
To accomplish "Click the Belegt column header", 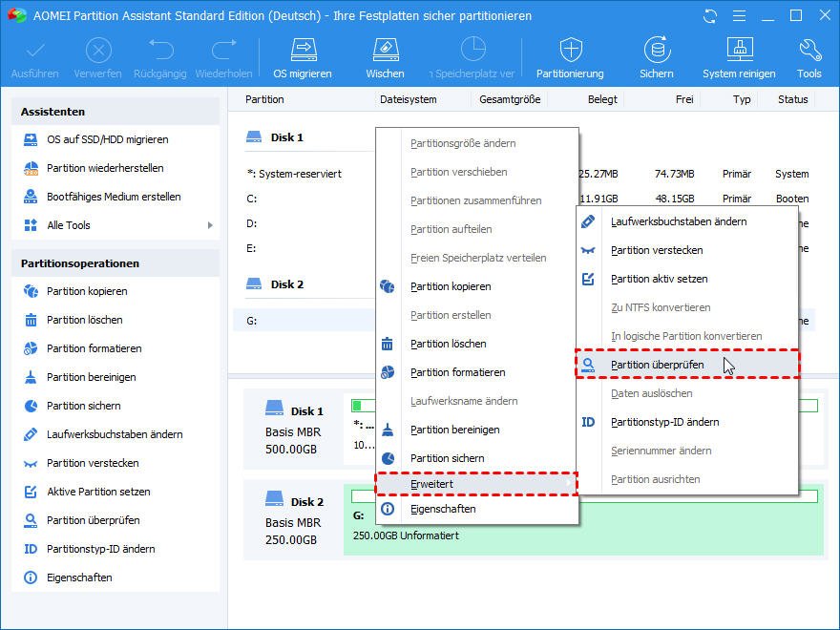I will coord(602,99).
